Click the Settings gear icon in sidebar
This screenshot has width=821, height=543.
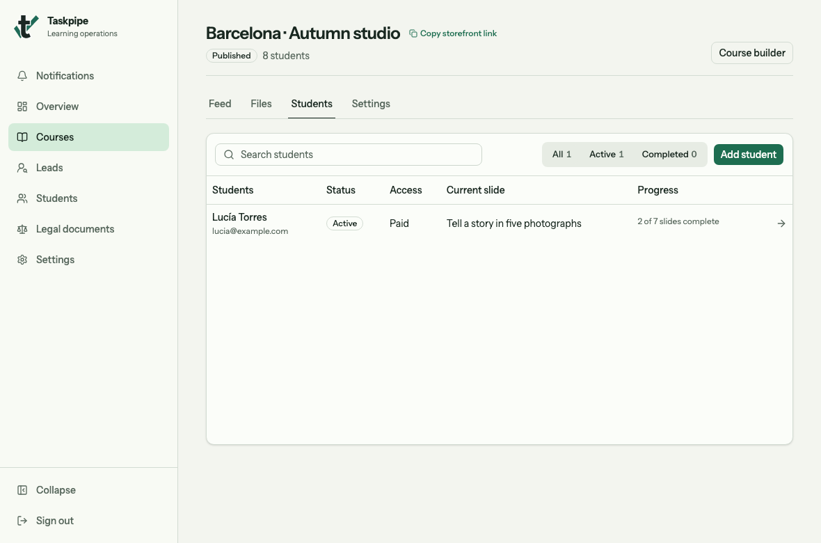[x=22, y=260]
